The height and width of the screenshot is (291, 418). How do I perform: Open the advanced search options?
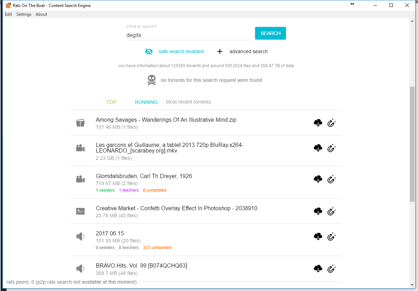point(248,51)
